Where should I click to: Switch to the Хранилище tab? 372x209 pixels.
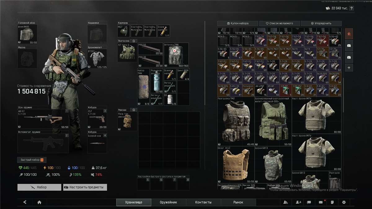point(134,202)
